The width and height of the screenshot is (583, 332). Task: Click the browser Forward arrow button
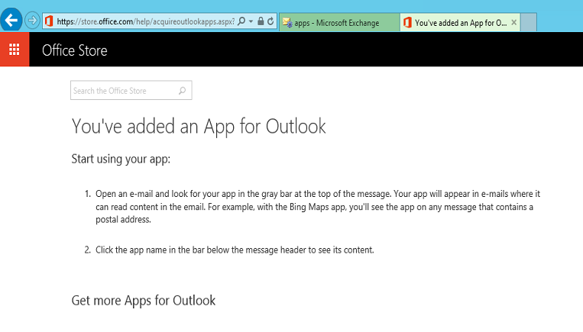pyautogui.click(x=32, y=21)
